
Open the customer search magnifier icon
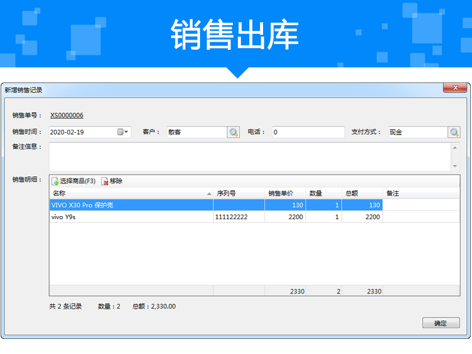tap(233, 132)
